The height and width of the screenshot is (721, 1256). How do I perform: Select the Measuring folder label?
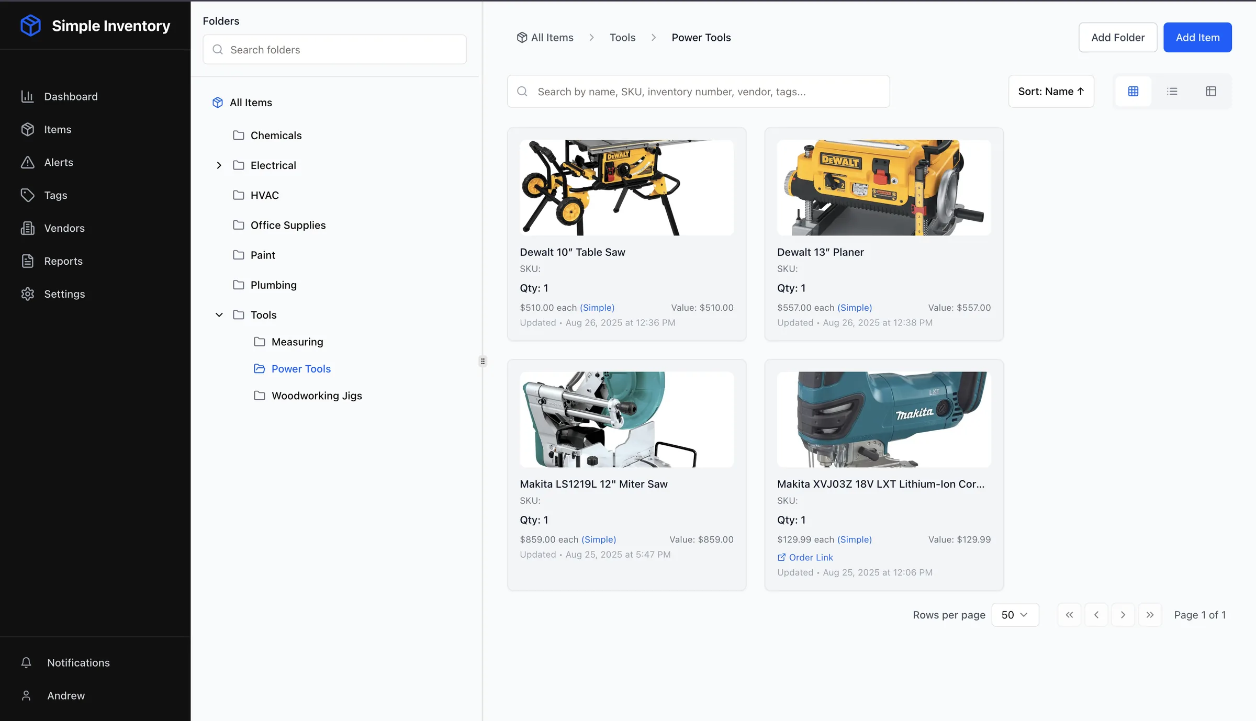click(297, 342)
